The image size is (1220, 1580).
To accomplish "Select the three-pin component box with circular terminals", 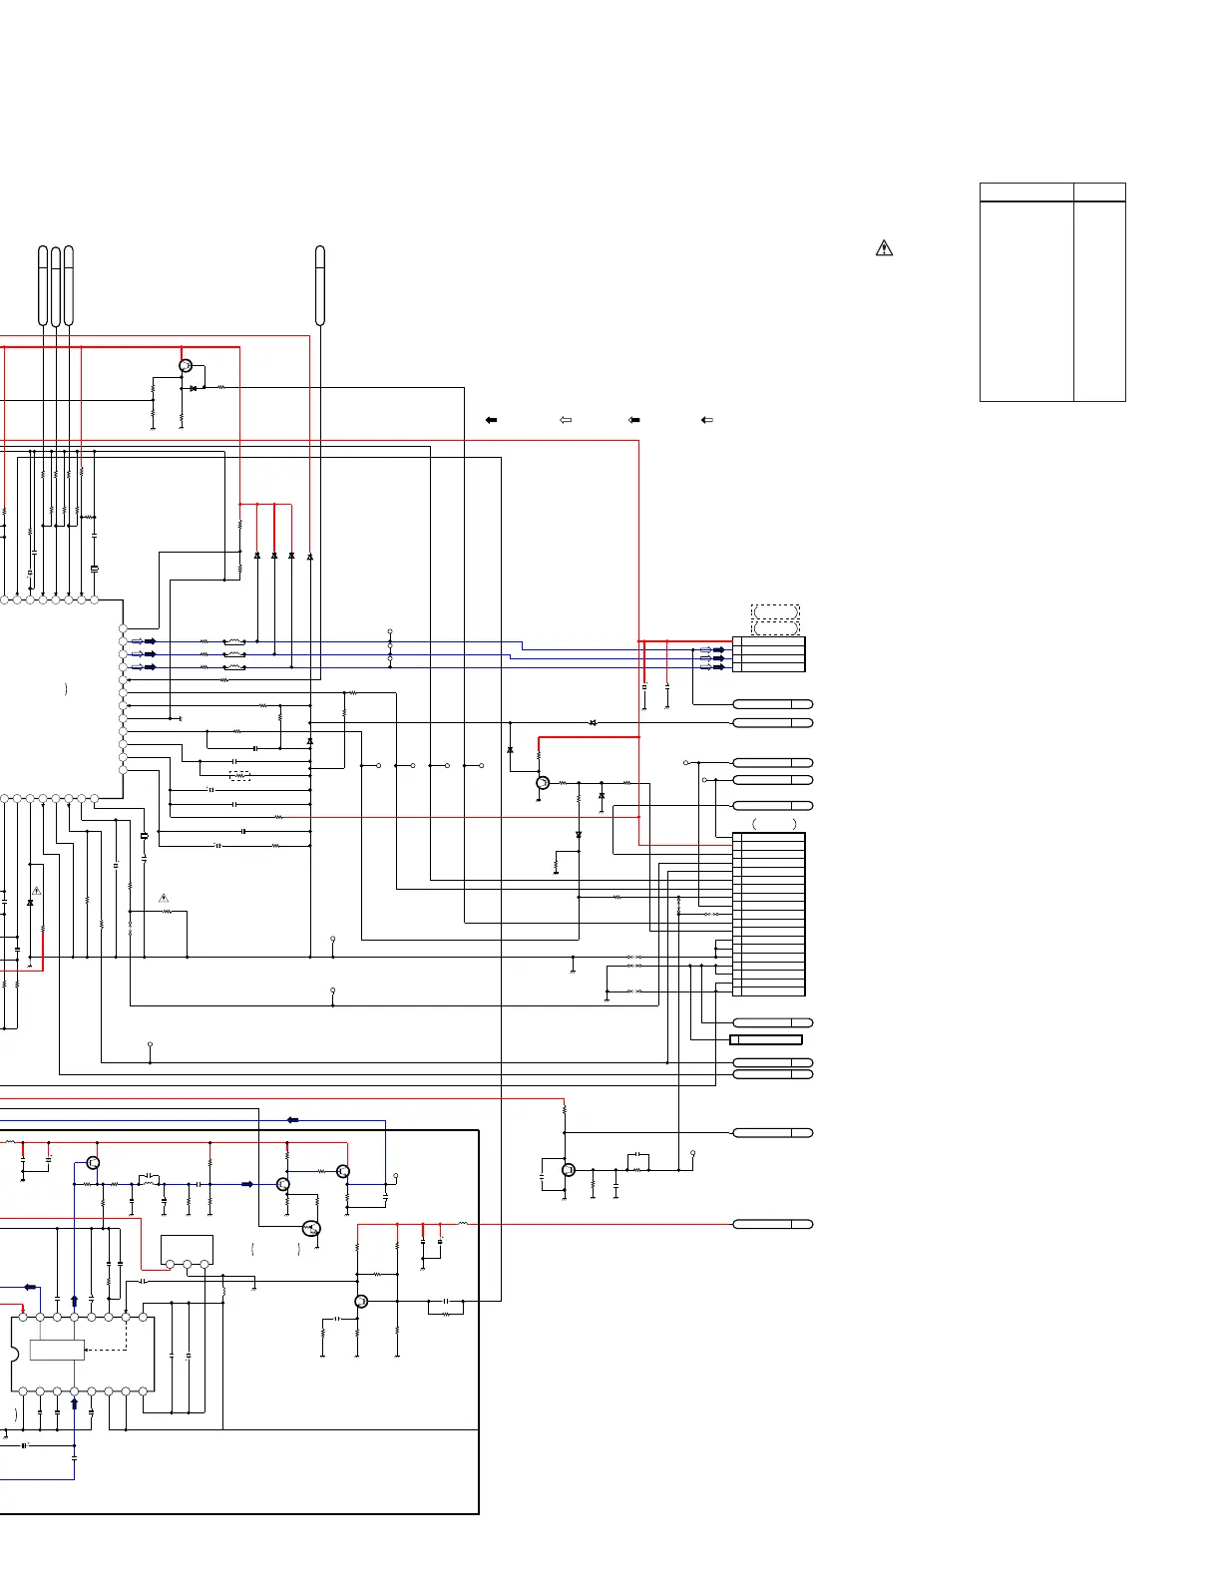I will [x=187, y=1251].
